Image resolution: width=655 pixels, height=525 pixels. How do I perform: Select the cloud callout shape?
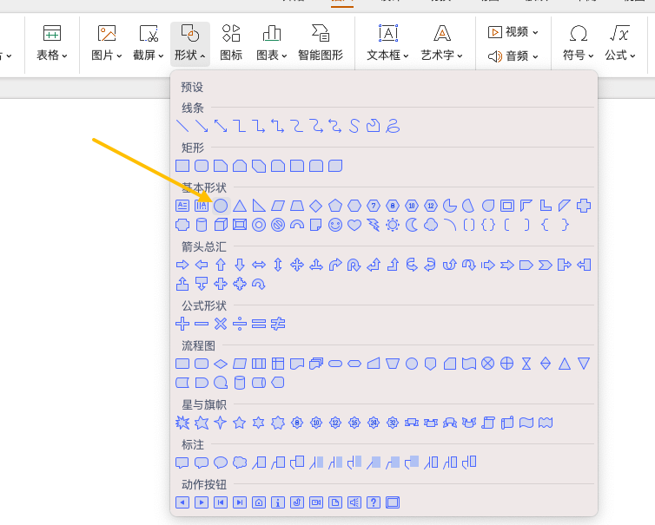240,463
